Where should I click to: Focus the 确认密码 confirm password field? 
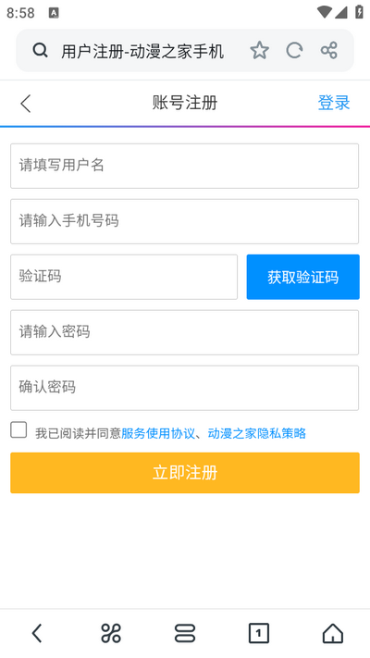coord(185,388)
